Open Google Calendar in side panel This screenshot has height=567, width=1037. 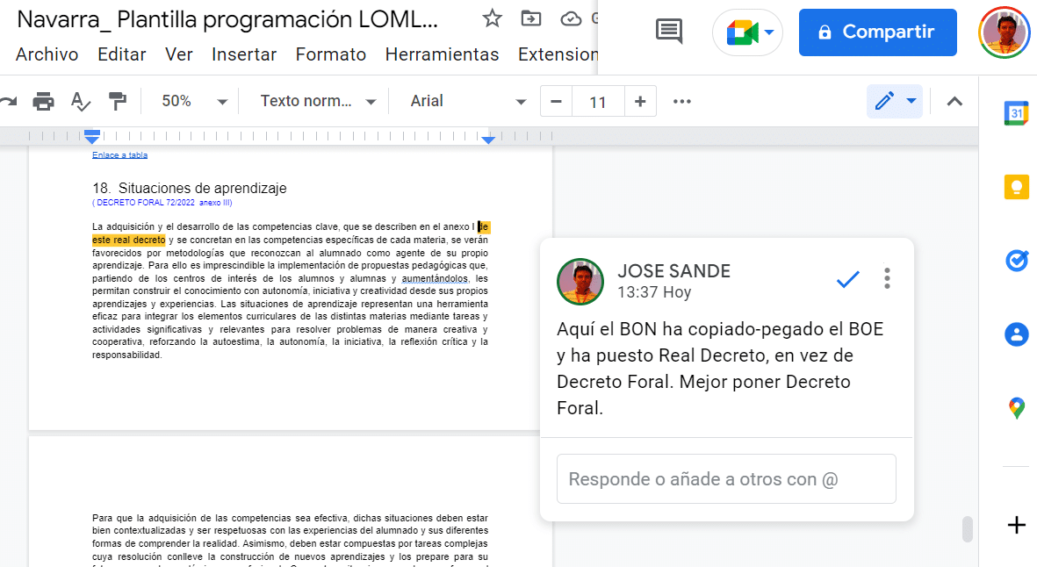click(1016, 113)
